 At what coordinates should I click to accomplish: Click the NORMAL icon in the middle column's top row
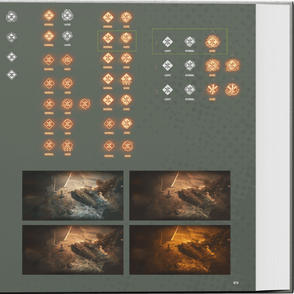point(108,18)
